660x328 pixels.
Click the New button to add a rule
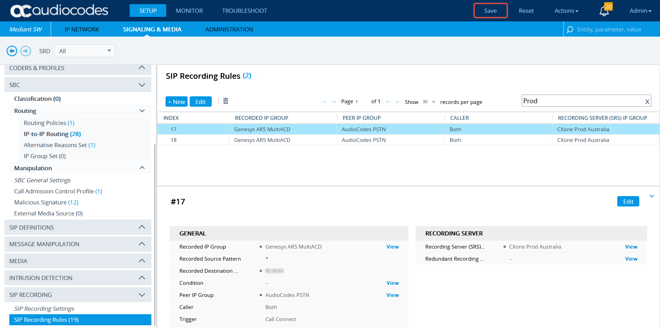coord(176,102)
